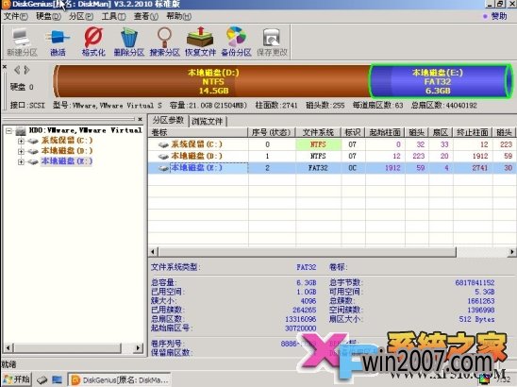The image size is (517, 387).
Task: Click the 标识 column header
Action: click(353, 133)
